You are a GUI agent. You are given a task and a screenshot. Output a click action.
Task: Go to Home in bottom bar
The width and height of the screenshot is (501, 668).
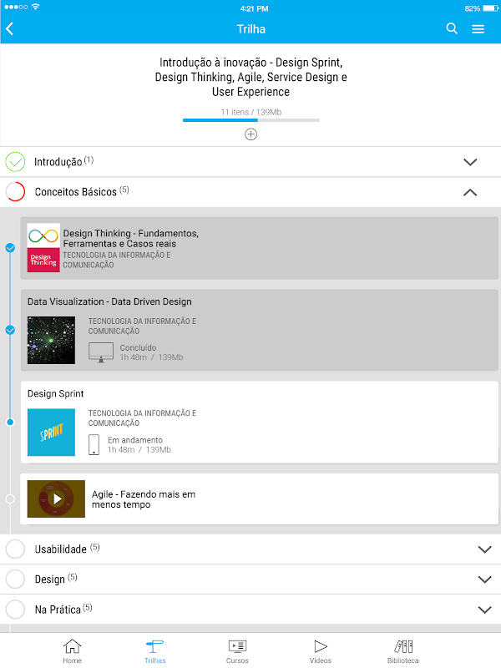(x=73, y=650)
